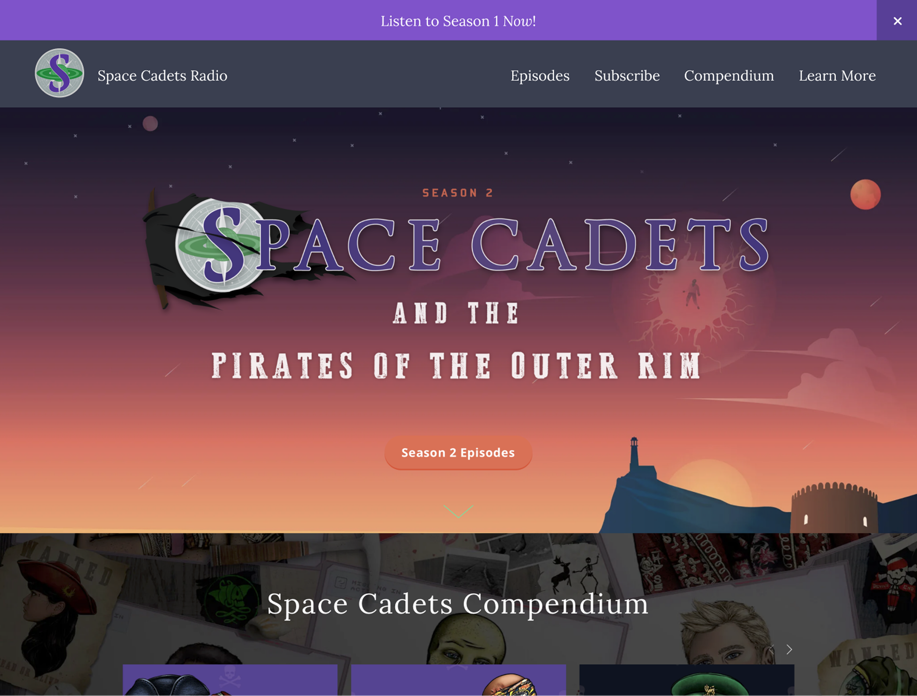
Task: Click the Space Cadets Radio logo icon
Action: click(x=59, y=73)
